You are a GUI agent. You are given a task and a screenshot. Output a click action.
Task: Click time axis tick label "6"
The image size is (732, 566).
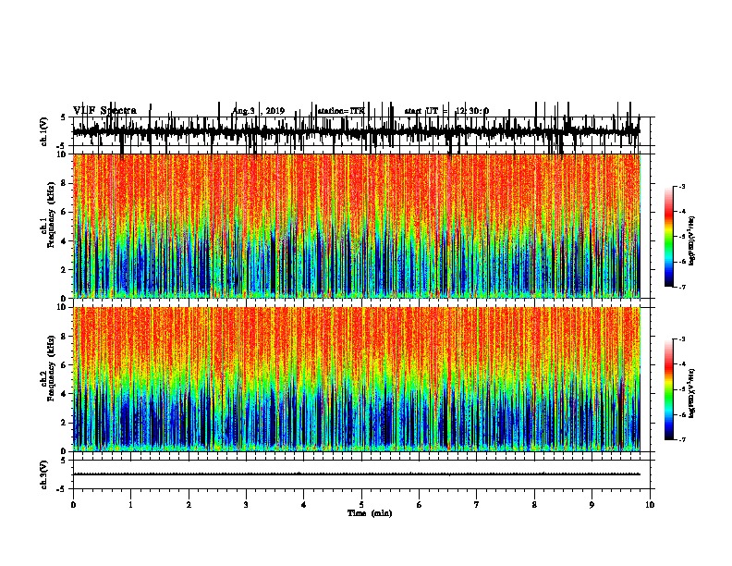click(x=420, y=505)
